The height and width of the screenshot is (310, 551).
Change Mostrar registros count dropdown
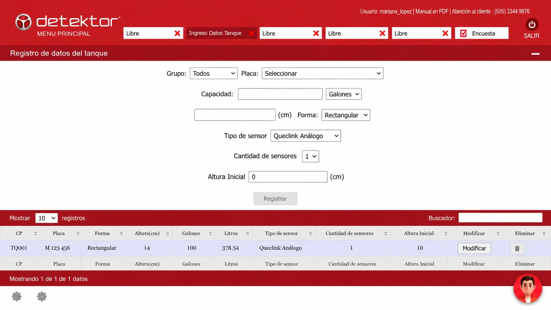point(46,218)
